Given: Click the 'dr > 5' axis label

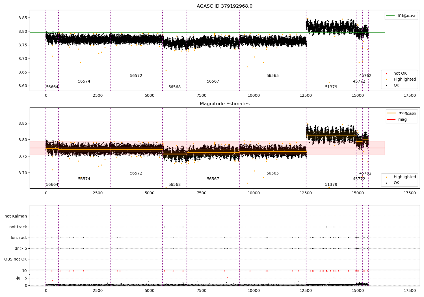Looking at the screenshot, I should pyautogui.click(x=21, y=249).
